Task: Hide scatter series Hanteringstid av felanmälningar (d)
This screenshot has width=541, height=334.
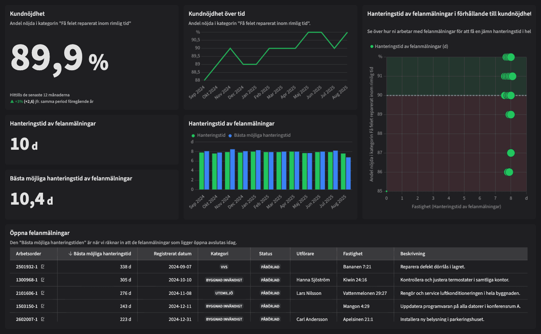Action: 409,46
